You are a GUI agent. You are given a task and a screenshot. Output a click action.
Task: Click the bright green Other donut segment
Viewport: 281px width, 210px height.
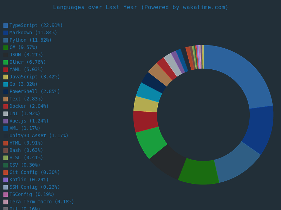point(151,142)
